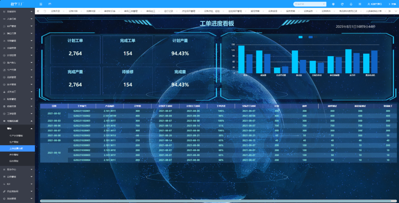This screenshot has width=399, height=203.
Task: Toggle the light blue series in the chart legend
Action: (300, 37)
